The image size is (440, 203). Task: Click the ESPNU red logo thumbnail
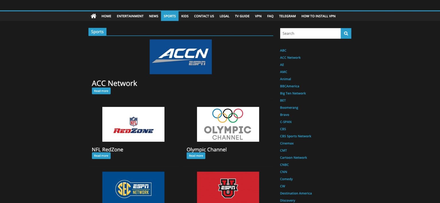[228, 187]
